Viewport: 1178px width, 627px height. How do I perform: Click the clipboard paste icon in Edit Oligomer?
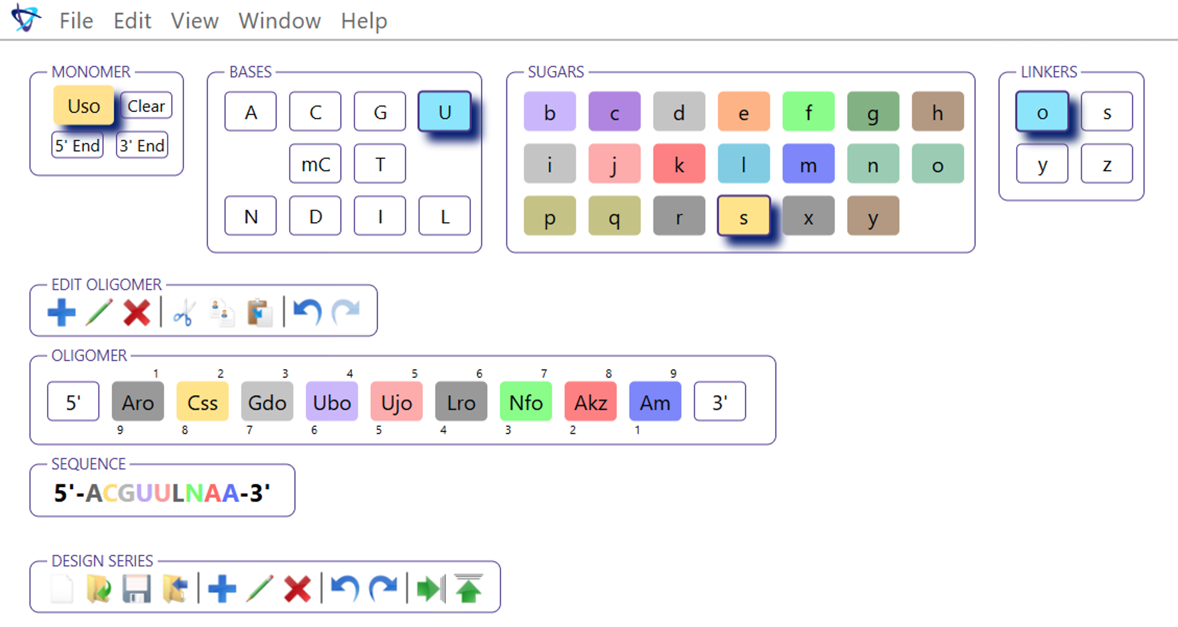[x=259, y=312]
